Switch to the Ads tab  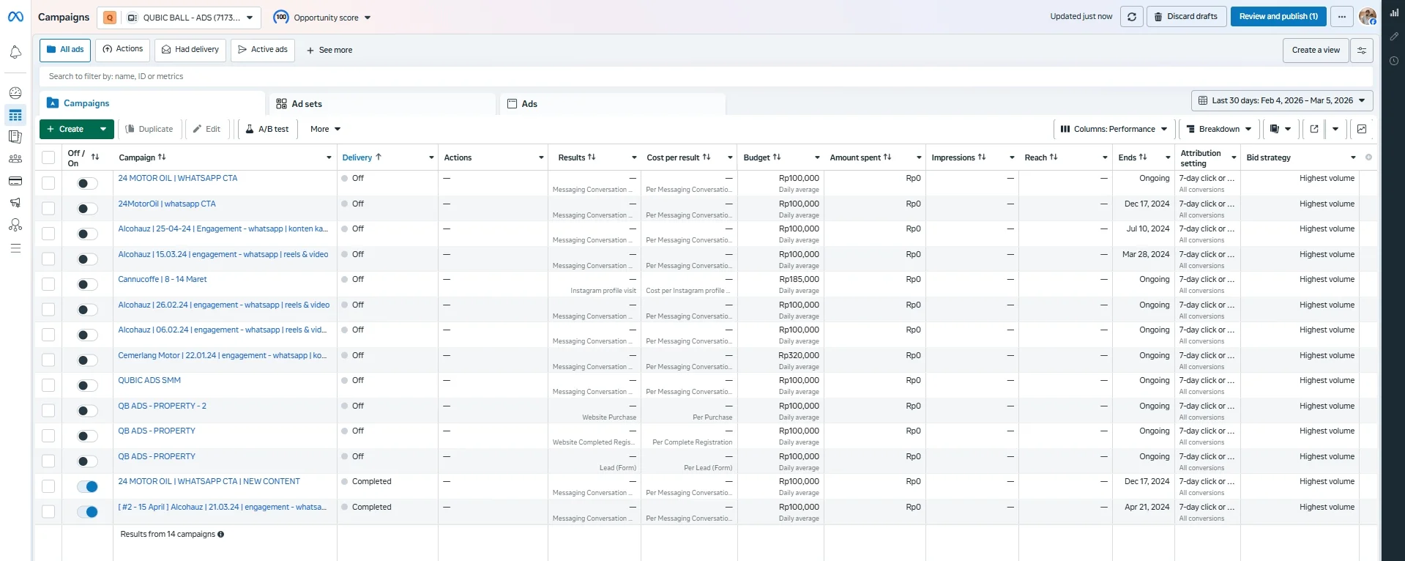tap(529, 104)
